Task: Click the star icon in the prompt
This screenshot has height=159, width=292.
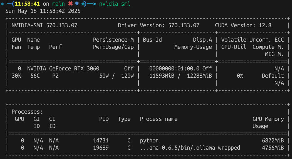Action: pyautogui.click(x=83, y=3)
